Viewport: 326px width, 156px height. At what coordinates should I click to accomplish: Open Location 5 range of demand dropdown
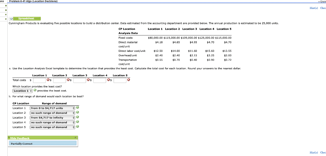(53, 127)
